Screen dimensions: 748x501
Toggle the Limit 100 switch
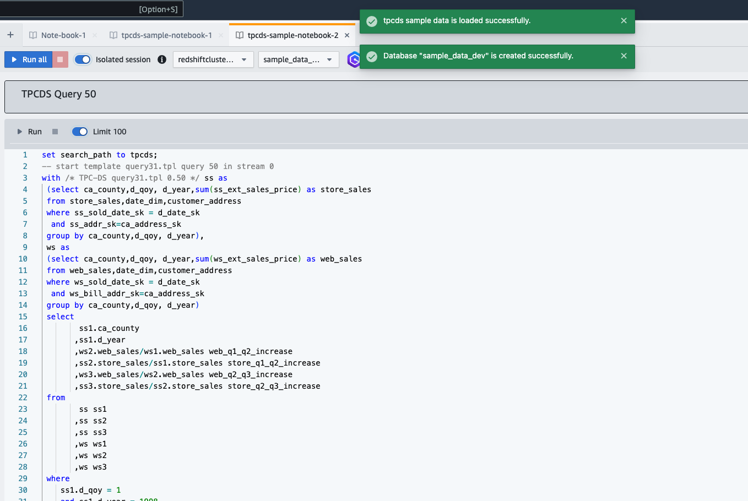pos(80,132)
